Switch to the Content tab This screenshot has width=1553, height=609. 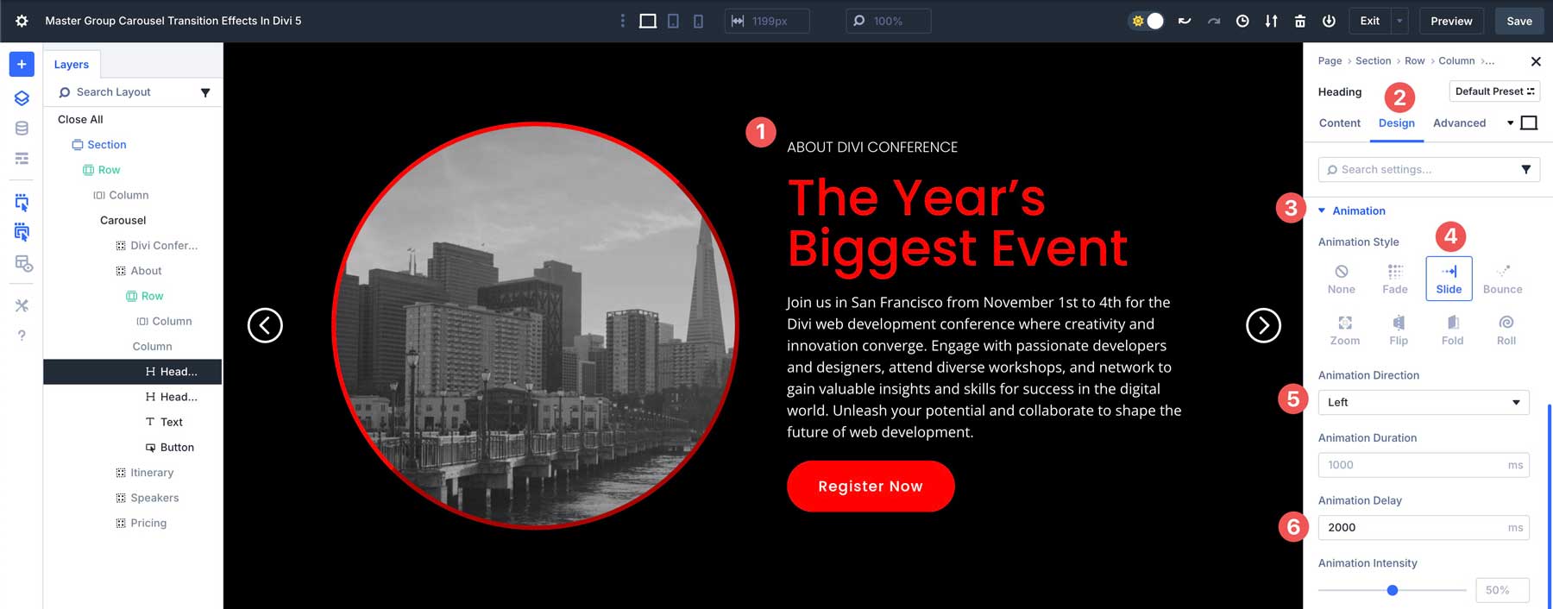point(1340,123)
